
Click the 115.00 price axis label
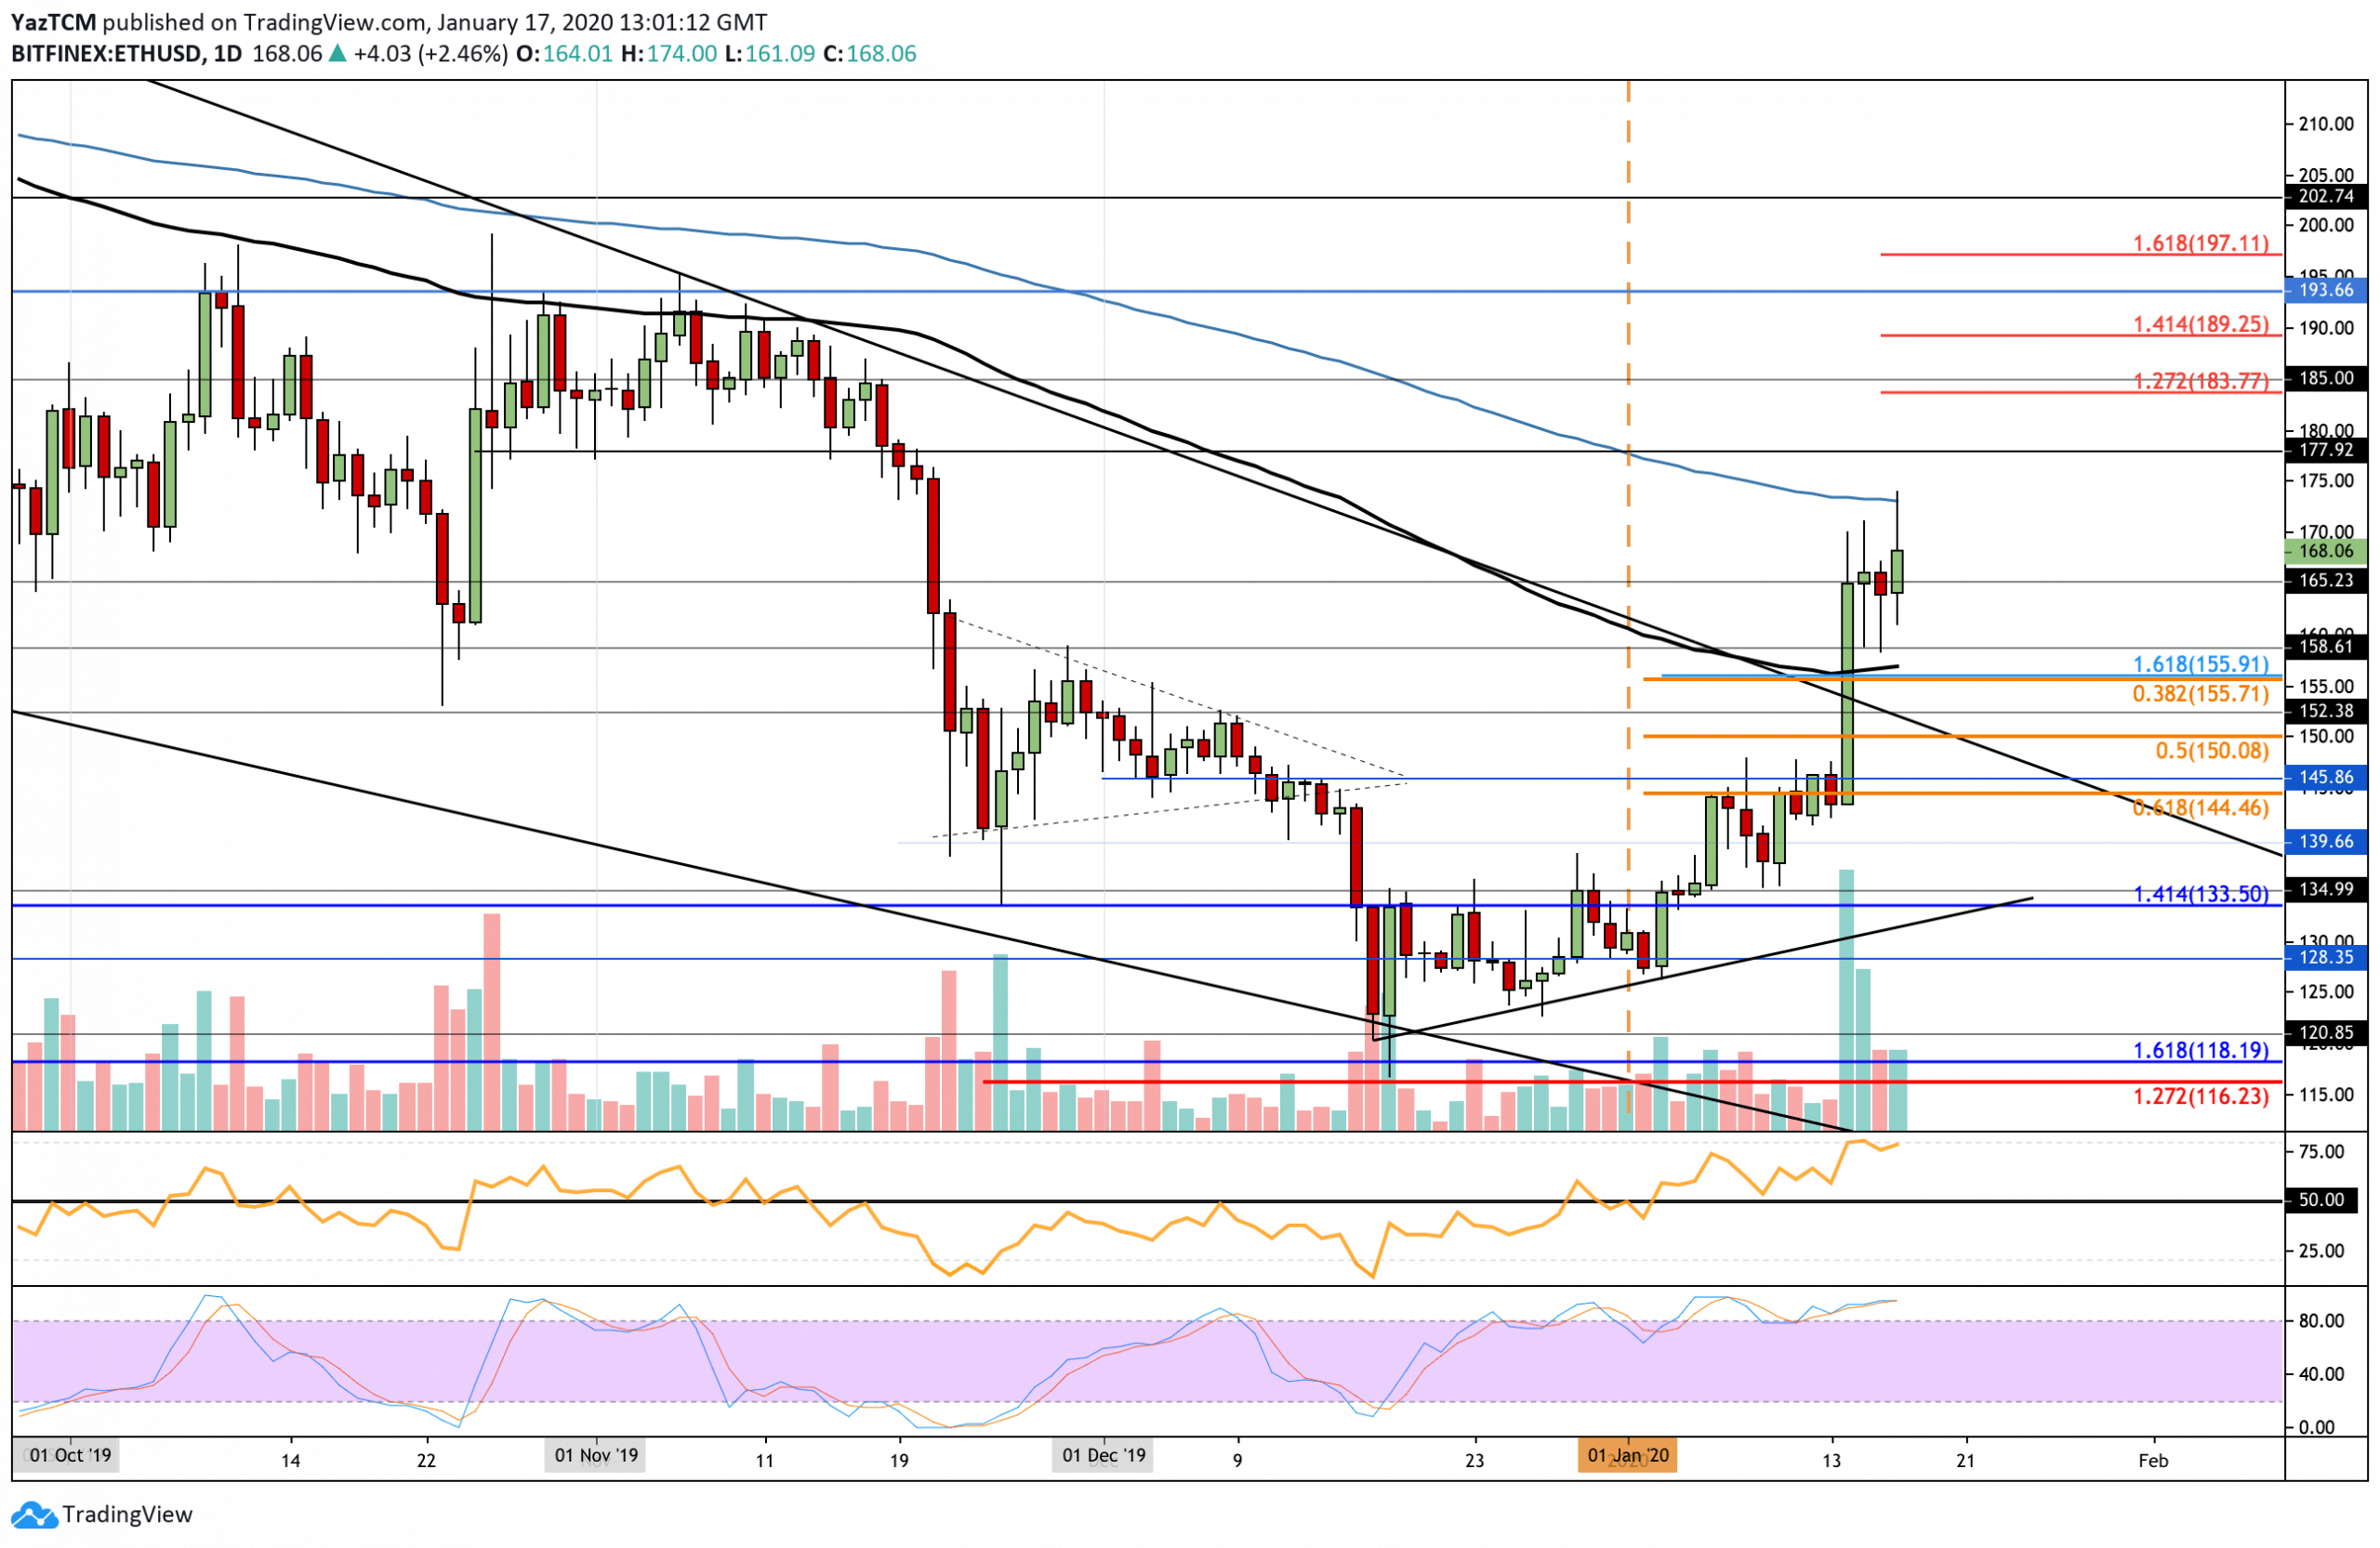tap(2326, 1095)
